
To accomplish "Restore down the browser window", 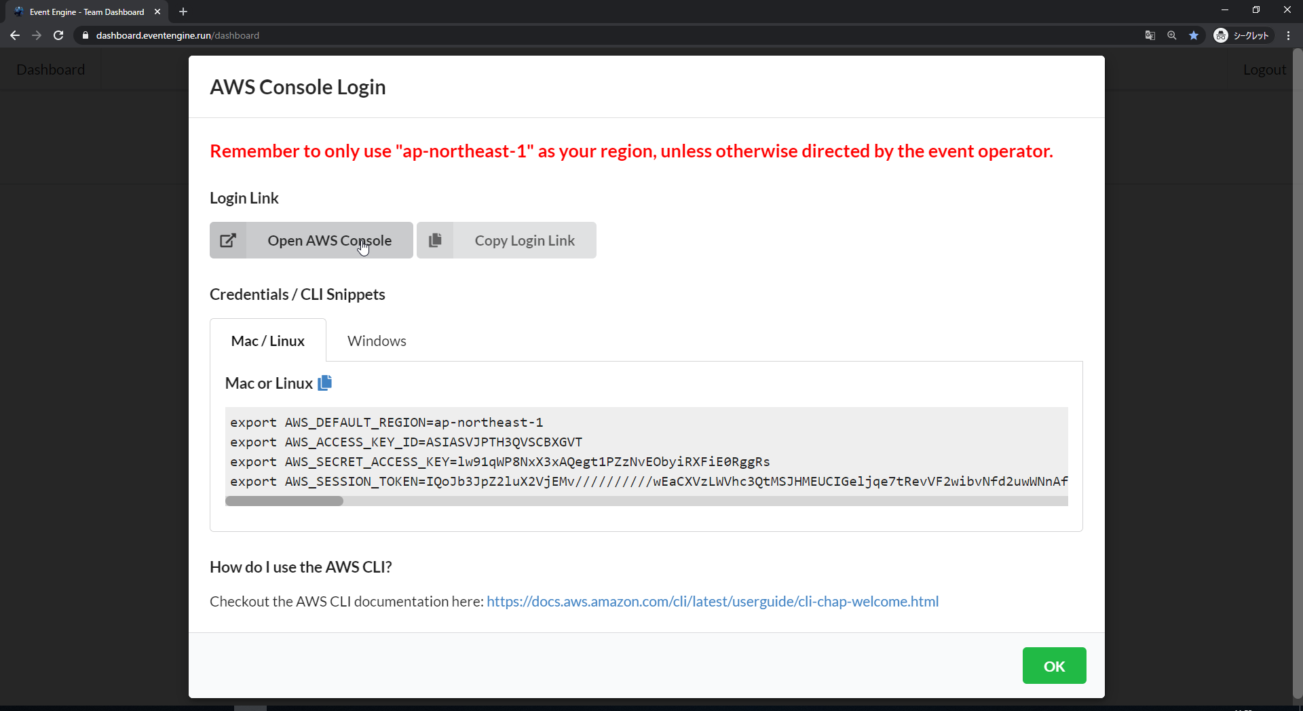I will coord(1256,10).
